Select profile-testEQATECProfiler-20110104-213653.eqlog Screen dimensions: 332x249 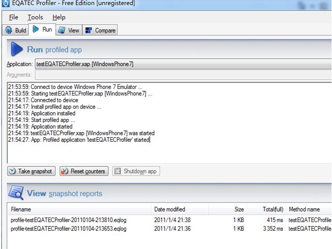(69, 229)
